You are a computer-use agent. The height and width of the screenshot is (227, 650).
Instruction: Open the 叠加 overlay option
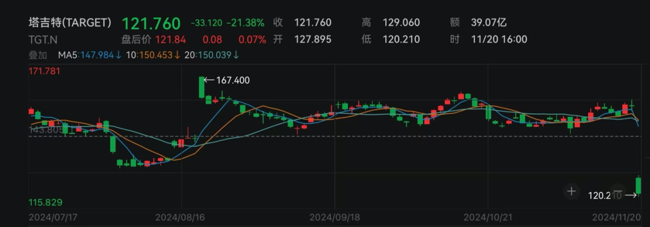point(38,55)
